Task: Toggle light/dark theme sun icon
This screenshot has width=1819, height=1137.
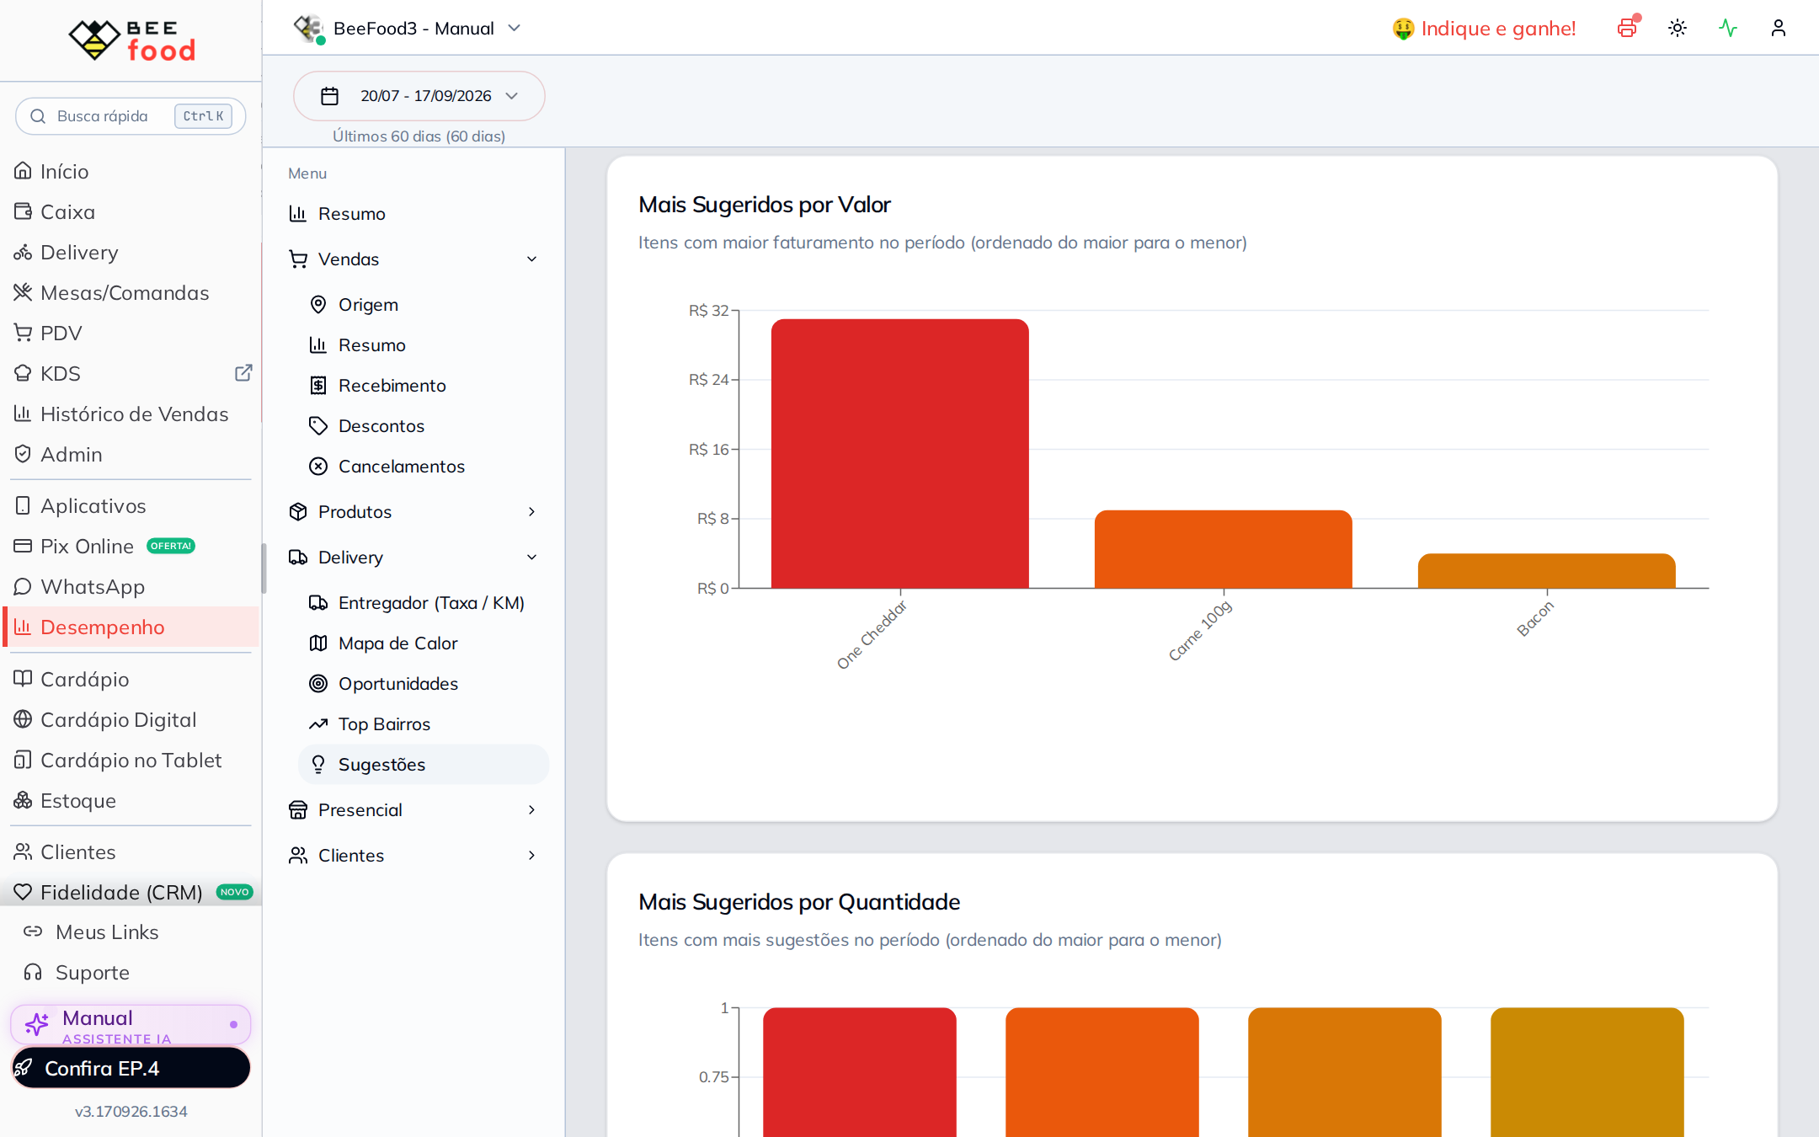Action: tap(1678, 29)
